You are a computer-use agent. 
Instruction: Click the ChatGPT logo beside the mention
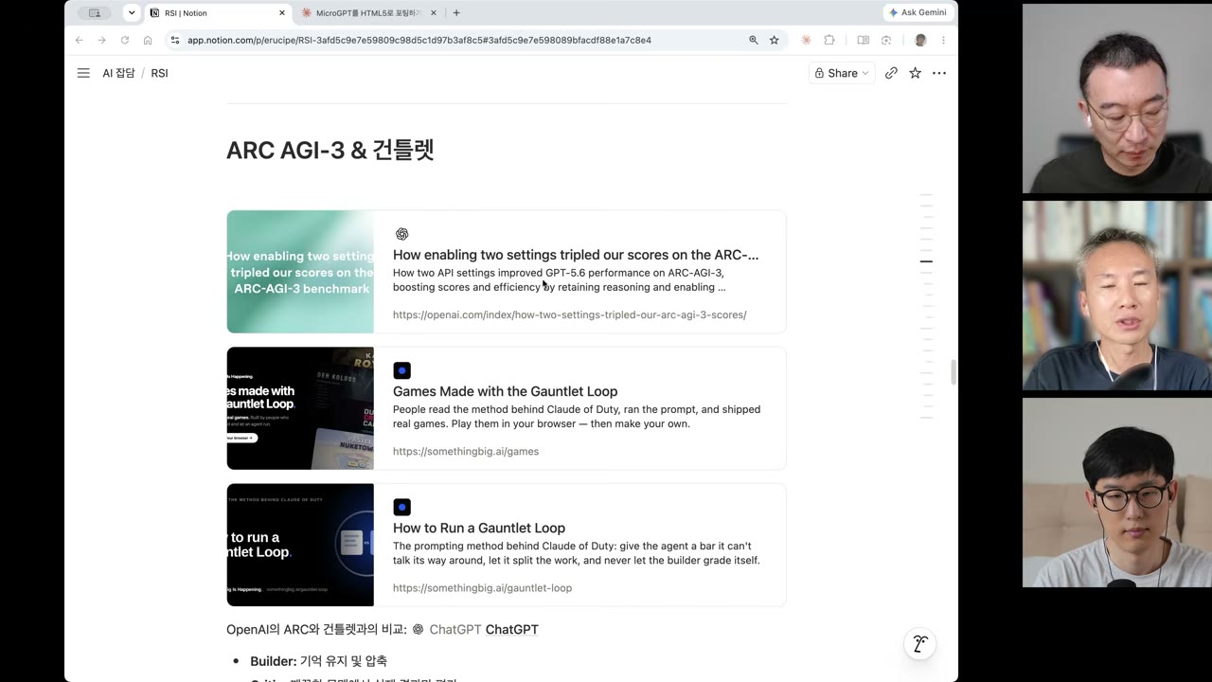(x=418, y=629)
